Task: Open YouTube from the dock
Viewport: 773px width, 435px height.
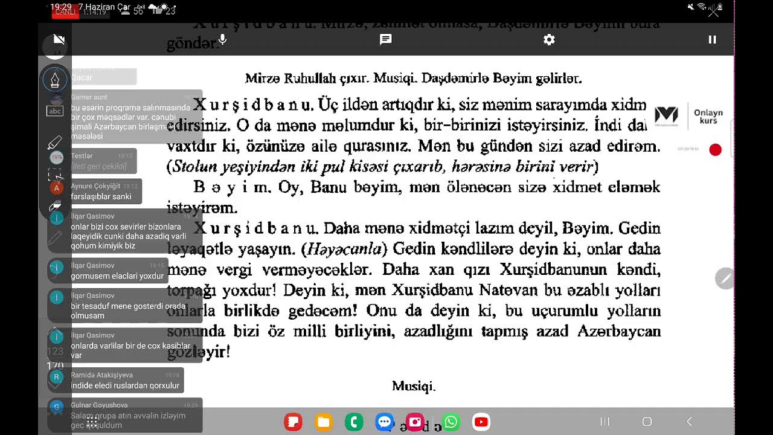Action: (x=481, y=422)
